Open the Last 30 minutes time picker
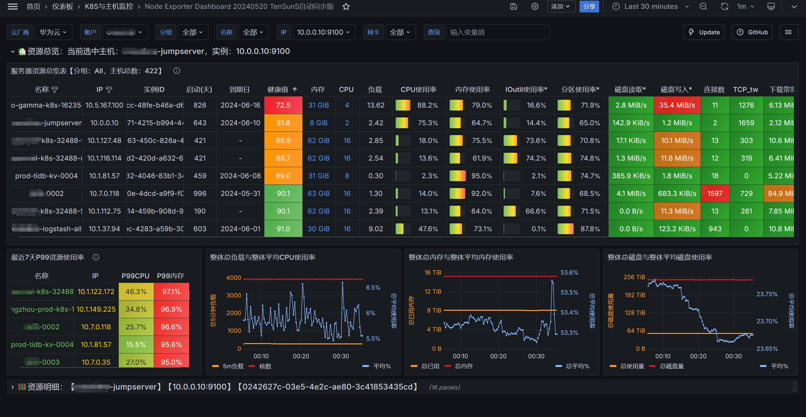The image size is (806, 417). 651,7
